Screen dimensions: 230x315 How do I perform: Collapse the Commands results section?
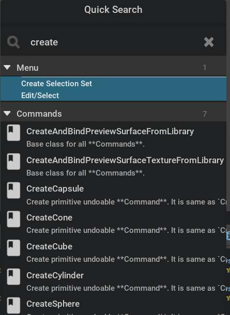[x=7, y=114]
